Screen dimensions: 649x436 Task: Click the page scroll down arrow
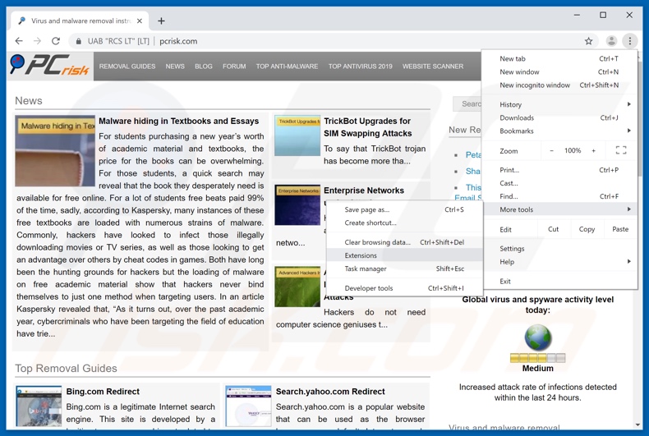click(x=637, y=425)
